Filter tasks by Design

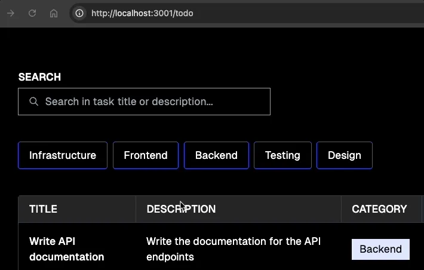(x=344, y=155)
